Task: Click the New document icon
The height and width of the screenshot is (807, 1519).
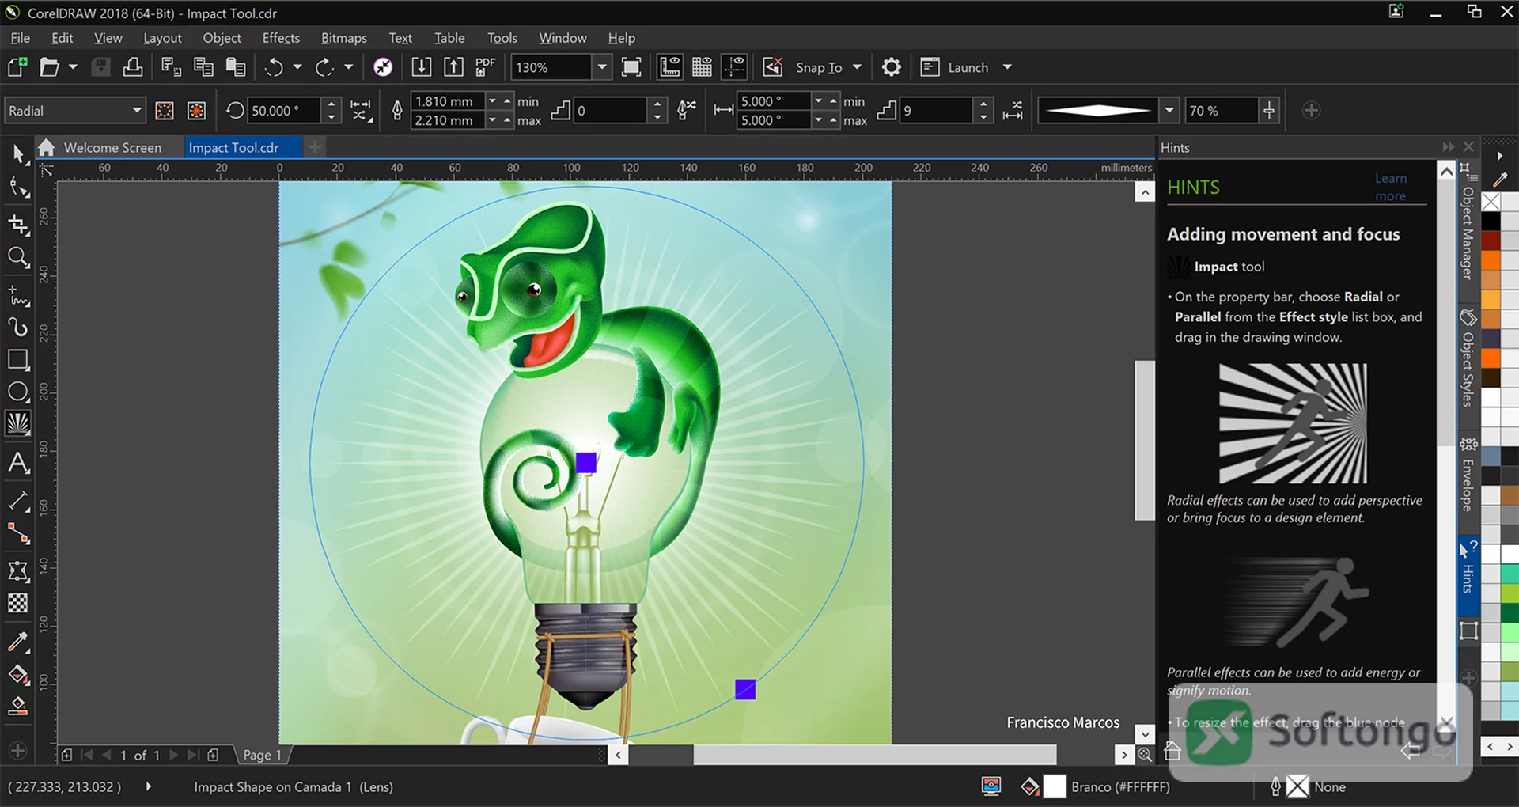Action: click(x=17, y=67)
